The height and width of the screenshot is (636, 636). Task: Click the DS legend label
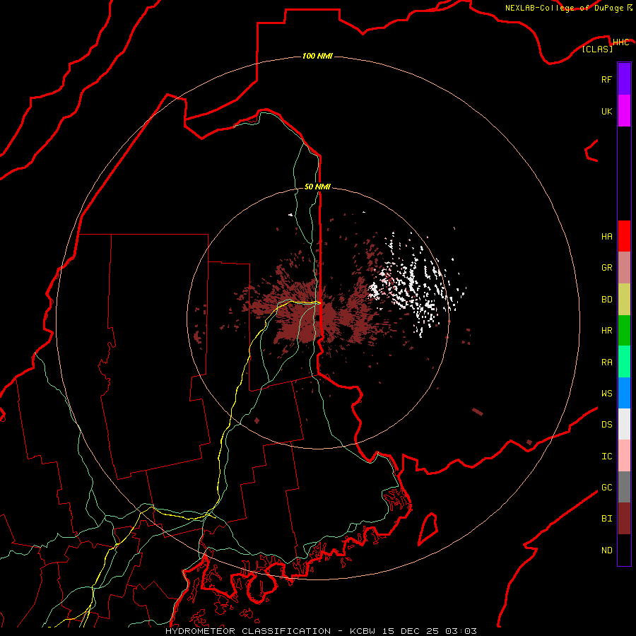coord(606,425)
